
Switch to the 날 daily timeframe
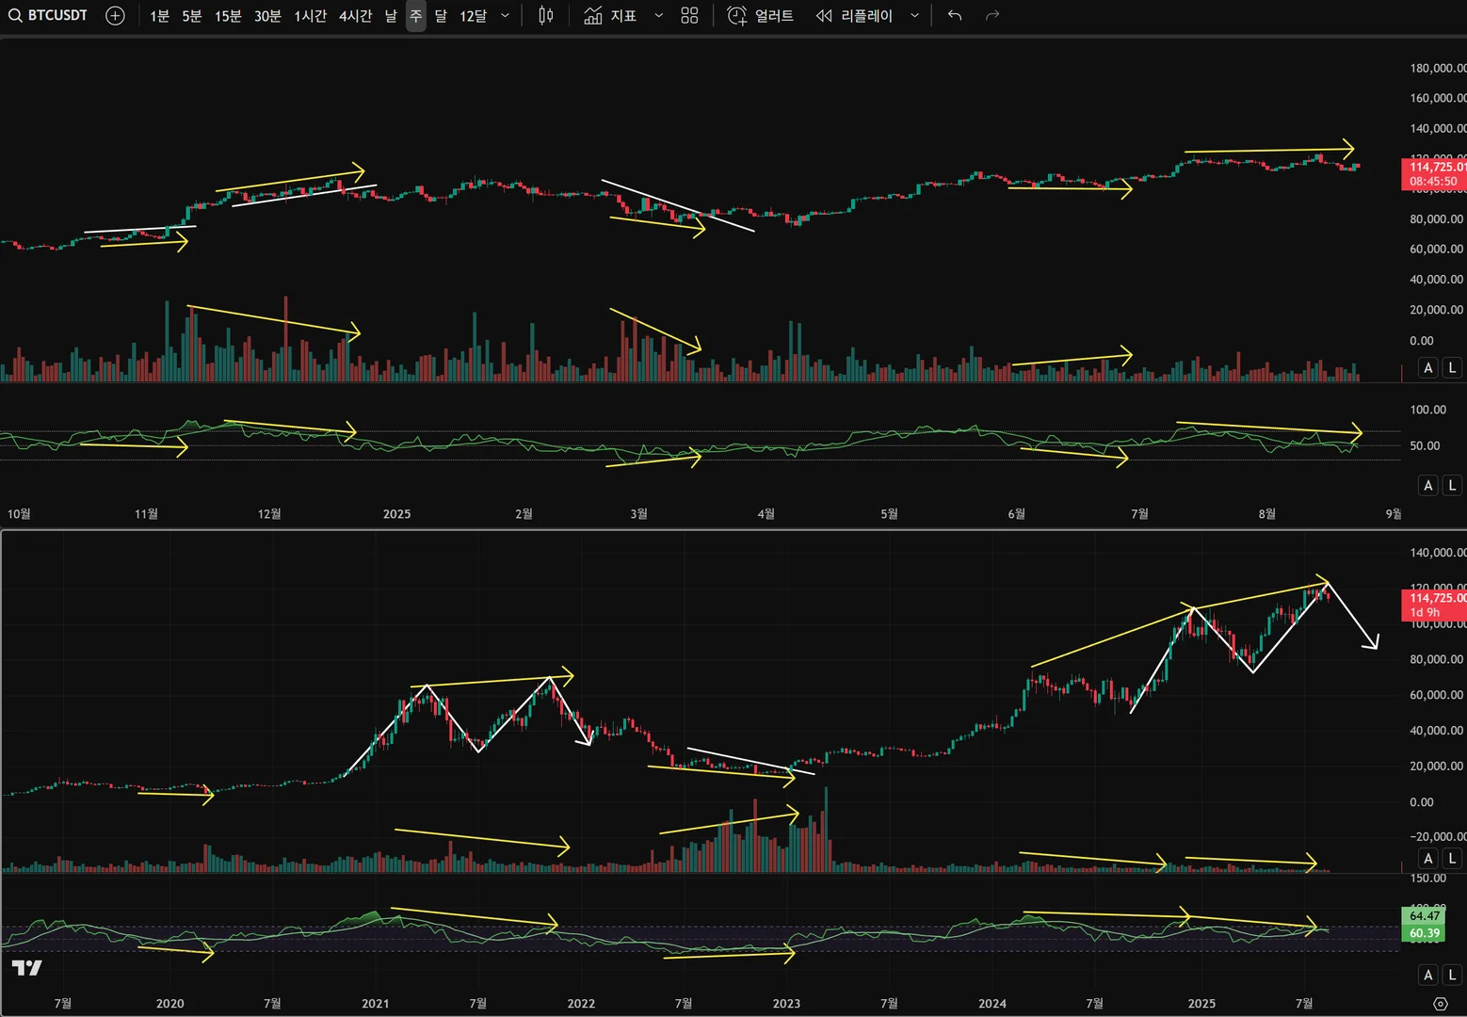391,16
